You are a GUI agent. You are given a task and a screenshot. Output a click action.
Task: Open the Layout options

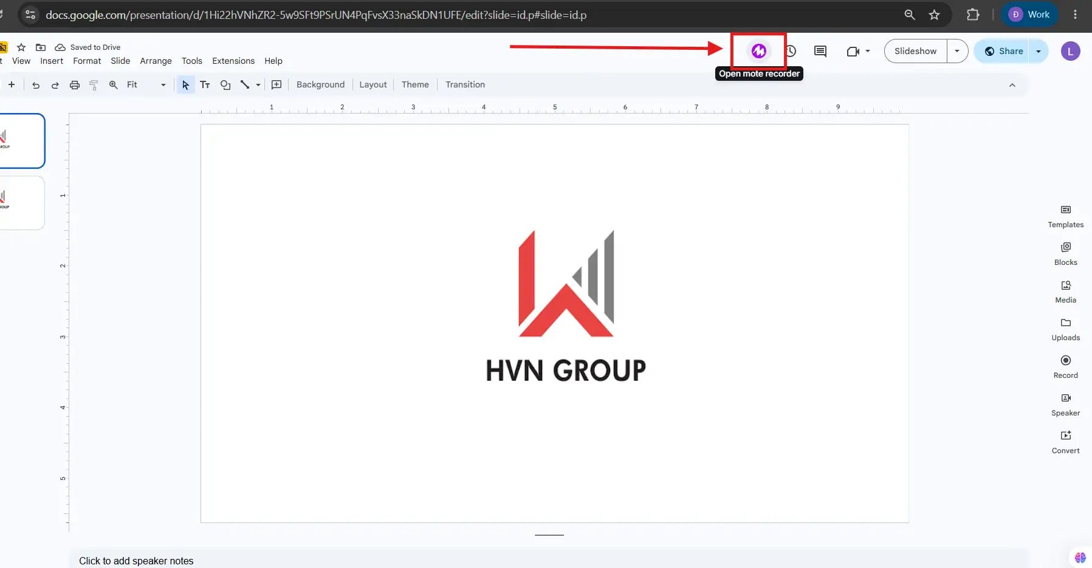(x=373, y=85)
